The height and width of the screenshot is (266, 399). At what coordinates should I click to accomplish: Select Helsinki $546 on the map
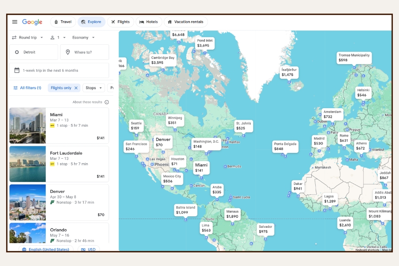coord(363,93)
